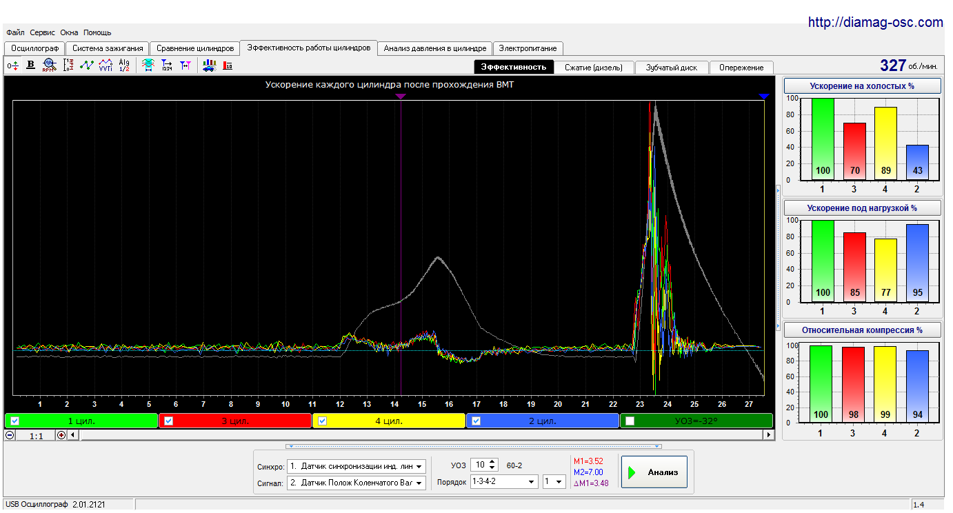Collapse the bottom settings panel expander
Screen dimensions: 953x513
coord(474,446)
